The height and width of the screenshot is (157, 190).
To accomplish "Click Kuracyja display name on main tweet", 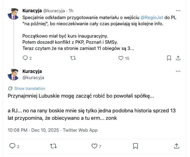I will pyautogui.click(x=32, y=71).
